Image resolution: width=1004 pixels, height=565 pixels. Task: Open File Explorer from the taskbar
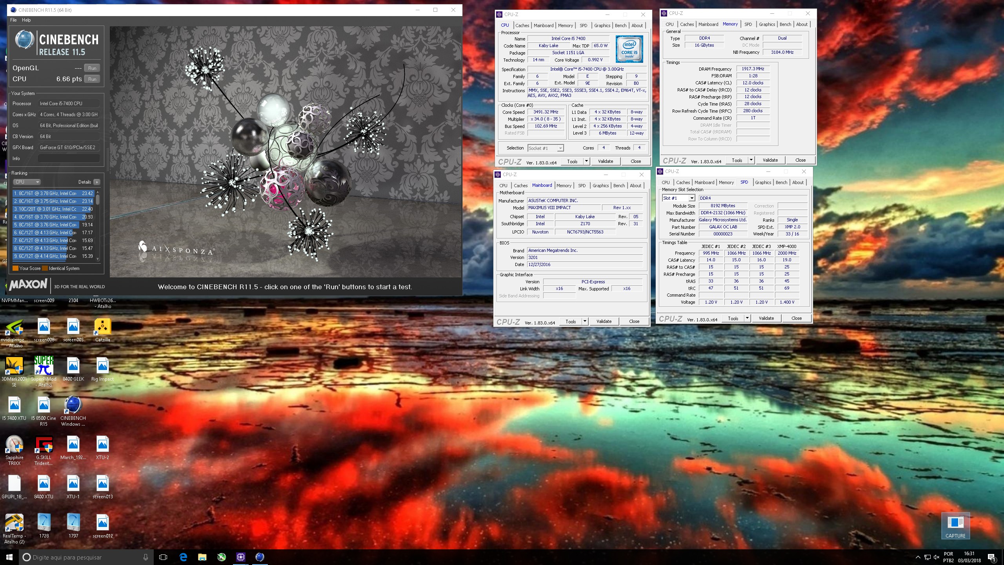(202, 557)
